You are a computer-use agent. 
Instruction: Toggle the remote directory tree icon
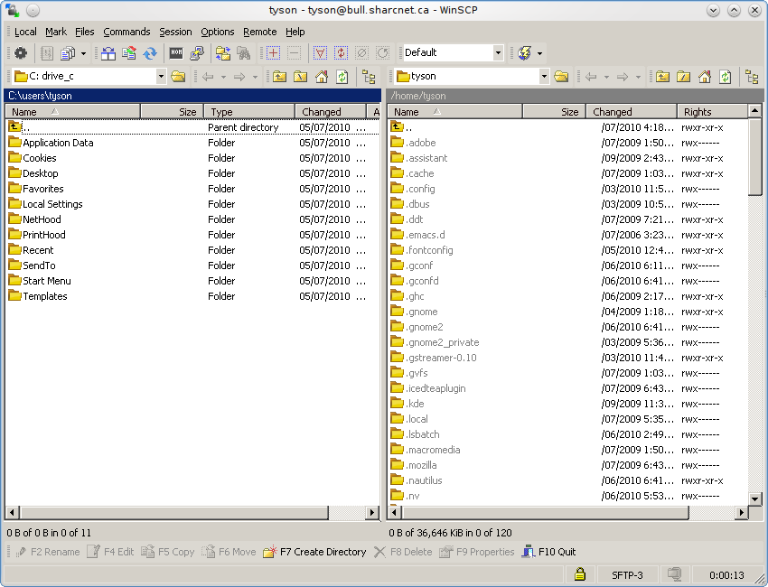752,77
